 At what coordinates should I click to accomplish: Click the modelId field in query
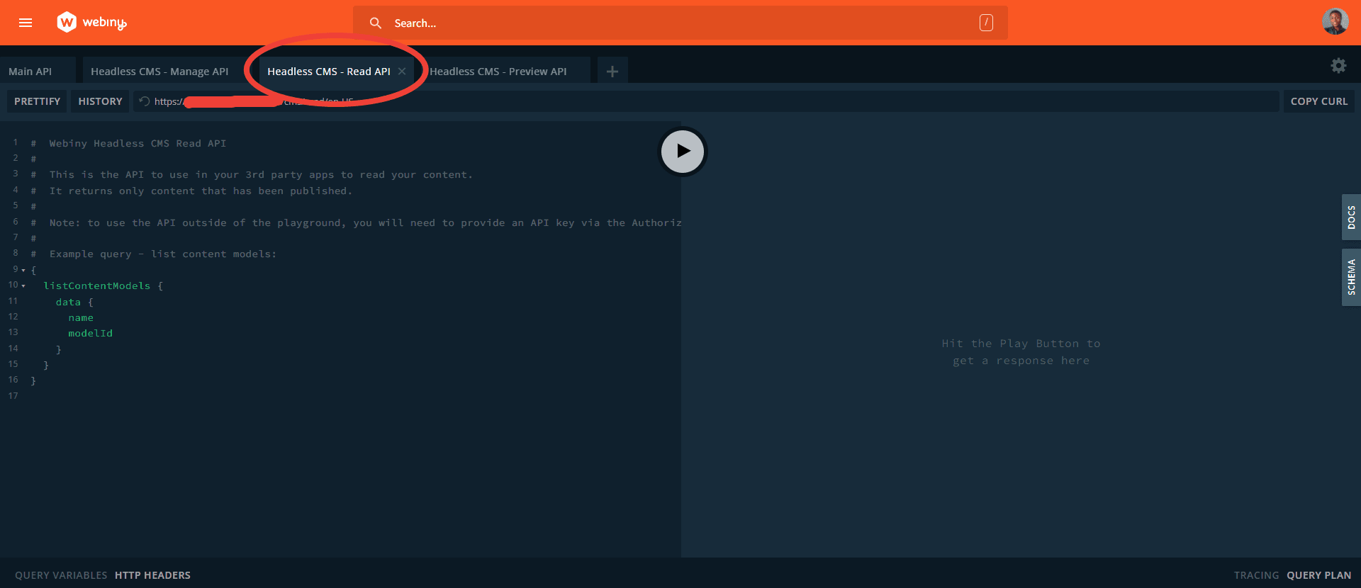pyautogui.click(x=91, y=334)
